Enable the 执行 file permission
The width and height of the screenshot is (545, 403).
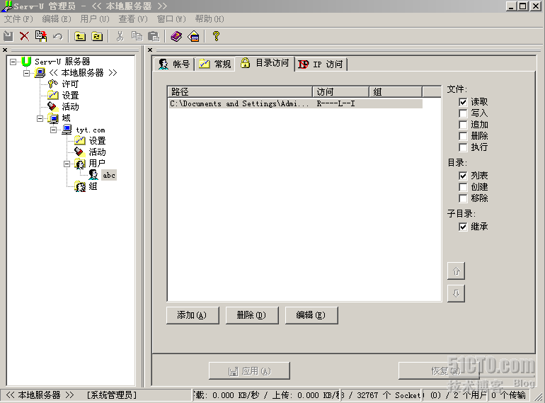[463, 147]
